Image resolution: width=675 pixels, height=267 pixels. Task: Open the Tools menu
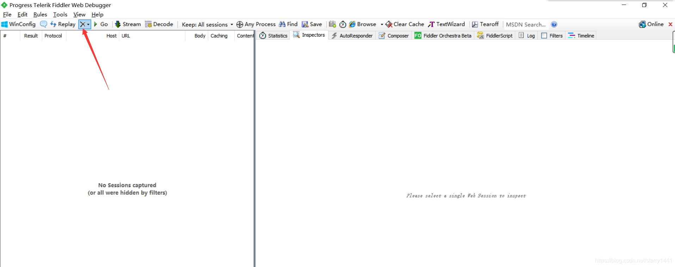point(60,14)
